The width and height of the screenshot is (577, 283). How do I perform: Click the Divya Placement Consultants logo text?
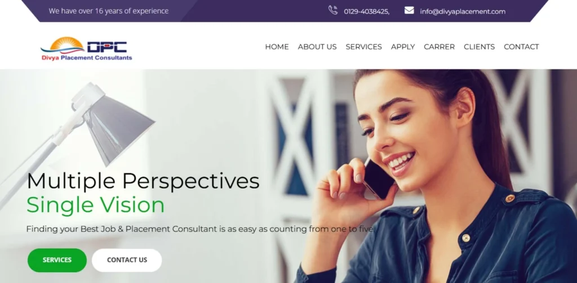86,58
